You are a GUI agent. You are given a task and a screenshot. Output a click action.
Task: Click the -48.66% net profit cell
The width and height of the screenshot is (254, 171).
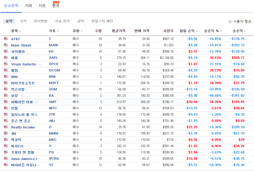215,96
